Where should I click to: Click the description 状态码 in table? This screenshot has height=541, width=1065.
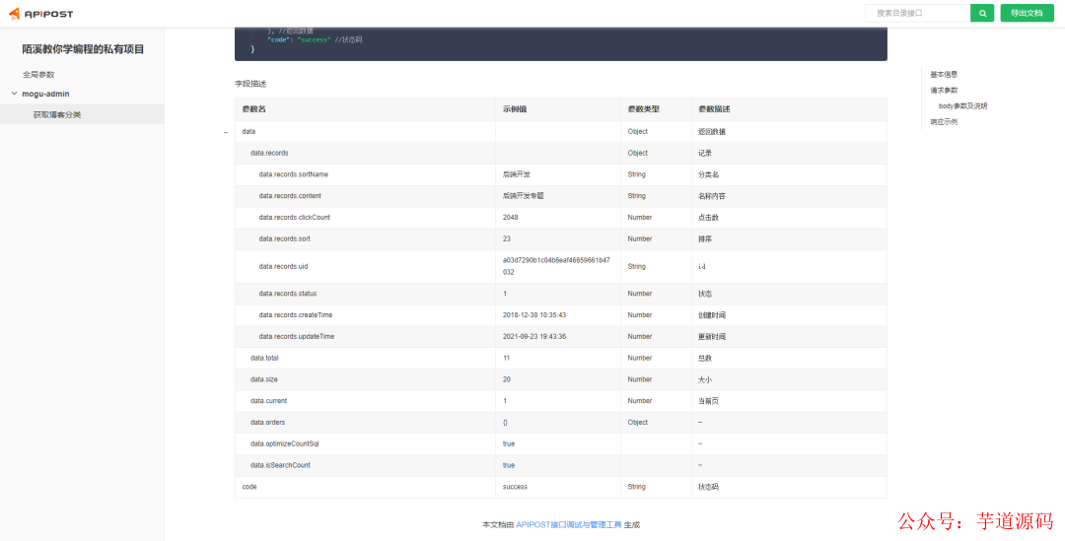click(x=708, y=487)
